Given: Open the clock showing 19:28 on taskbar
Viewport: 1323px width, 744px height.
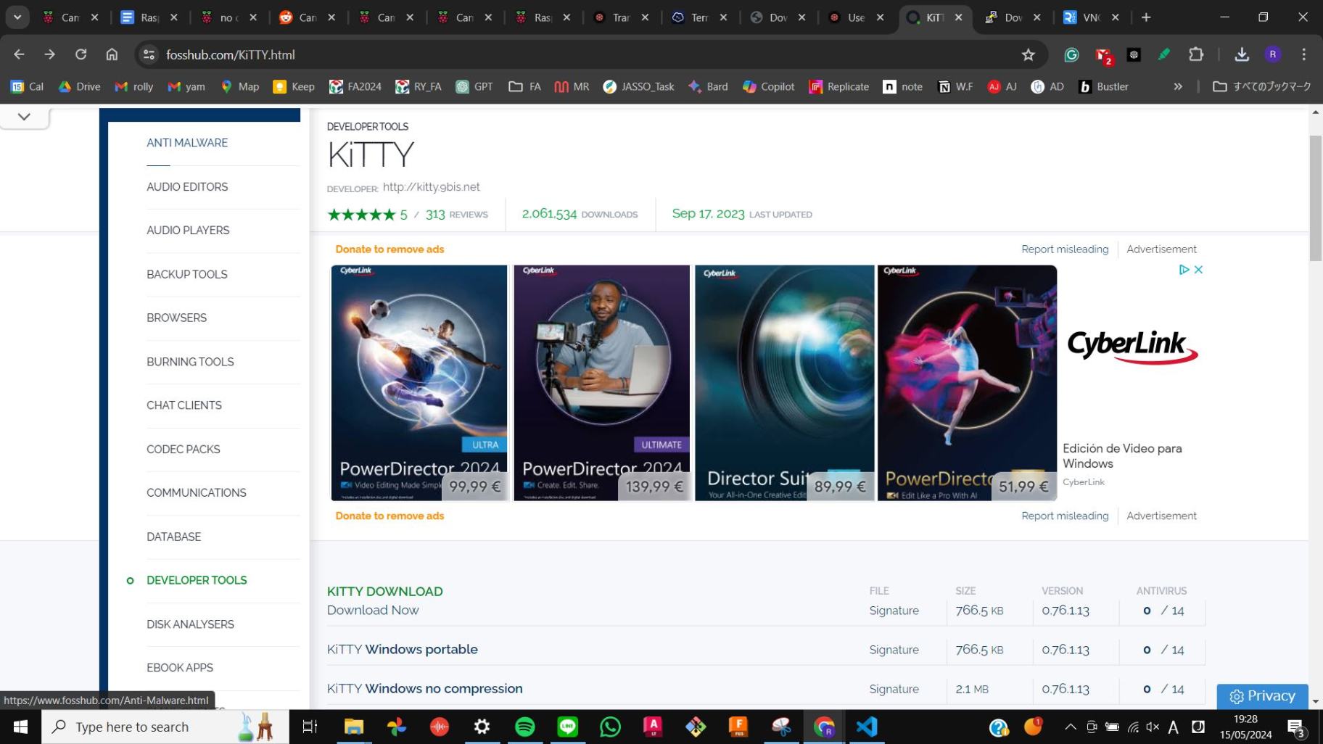Looking at the screenshot, I should [x=1245, y=727].
